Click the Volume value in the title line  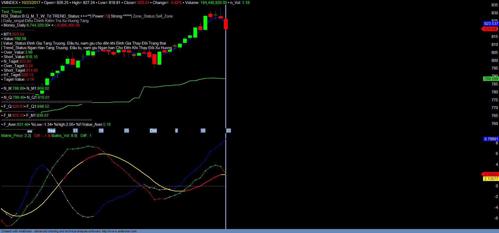(x=213, y=3)
